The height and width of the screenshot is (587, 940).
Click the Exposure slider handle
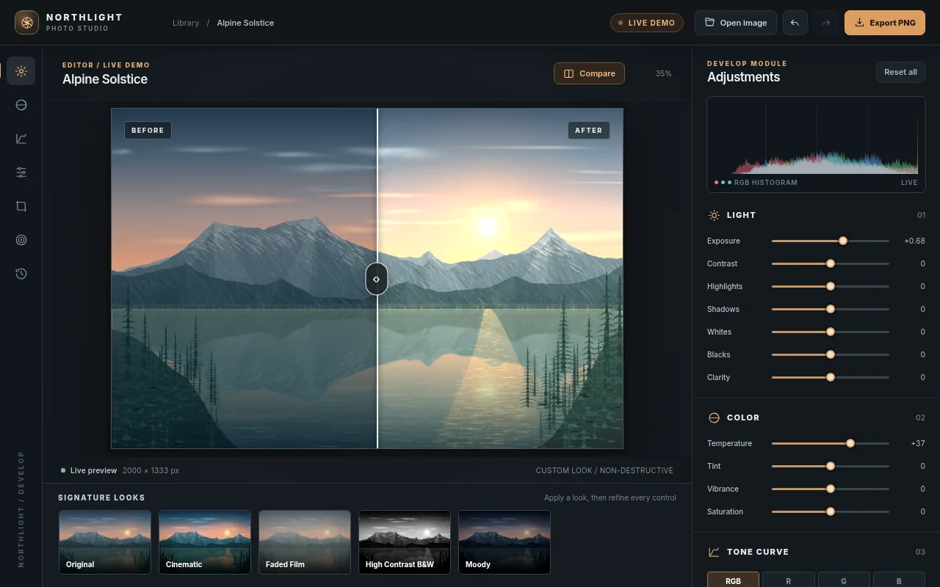(x=843, y=241)
